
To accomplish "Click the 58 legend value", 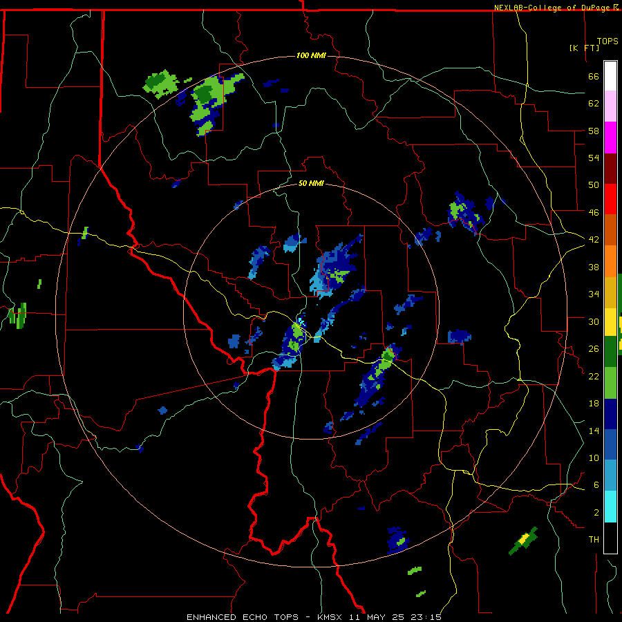I will 594,131.
